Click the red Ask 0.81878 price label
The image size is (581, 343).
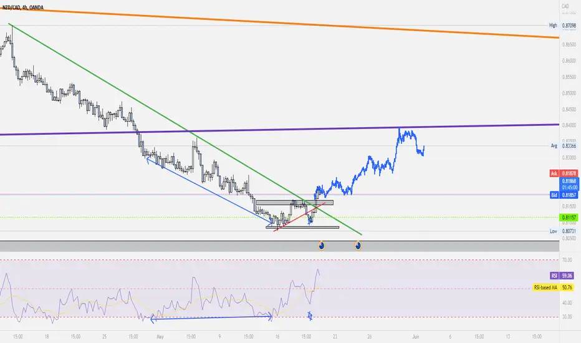[x=564, y=173]
